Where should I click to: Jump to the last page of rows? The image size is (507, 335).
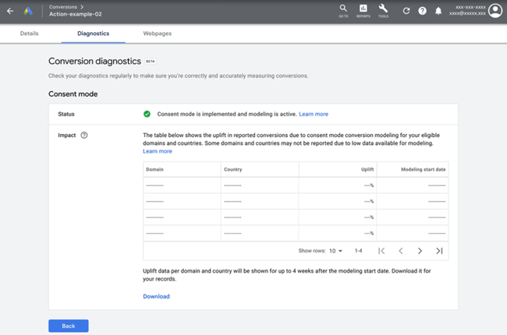(439, 251)
